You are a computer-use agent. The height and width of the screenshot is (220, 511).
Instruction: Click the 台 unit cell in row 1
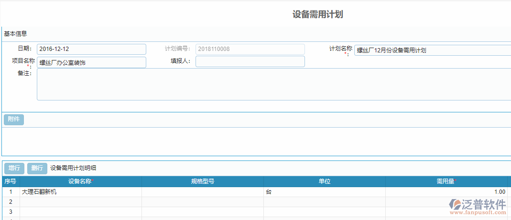point(325,192)
